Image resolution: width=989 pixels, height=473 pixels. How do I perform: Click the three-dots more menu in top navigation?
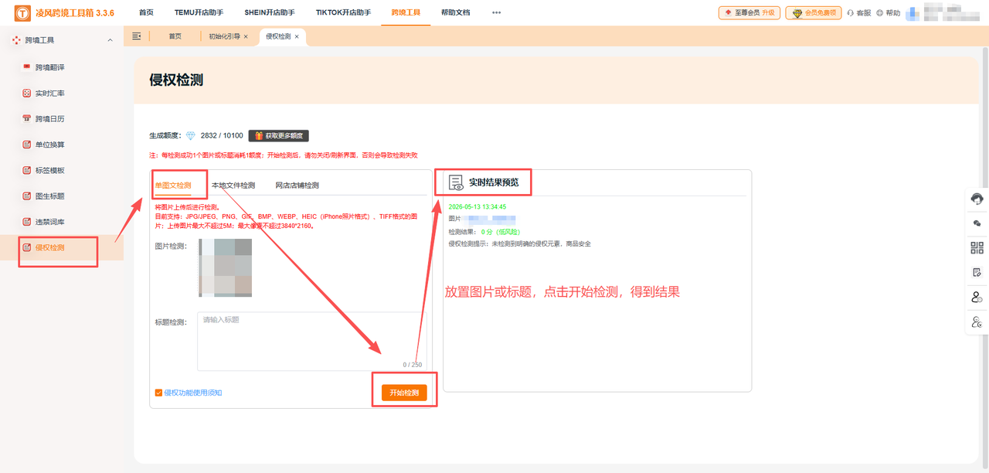coord(496,13)
